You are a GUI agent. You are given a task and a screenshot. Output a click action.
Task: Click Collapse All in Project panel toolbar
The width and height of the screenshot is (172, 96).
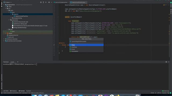coord(46,2)
